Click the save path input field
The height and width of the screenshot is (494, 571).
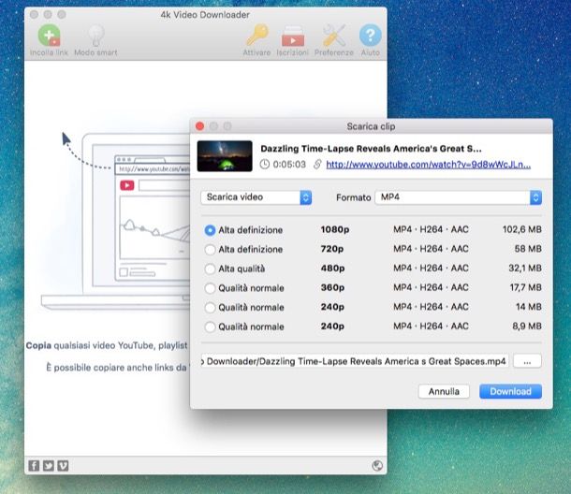(x=355, y=361)
